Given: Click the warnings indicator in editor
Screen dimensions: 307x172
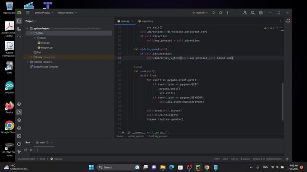Looking at the screenshot, I should [269, 28].
